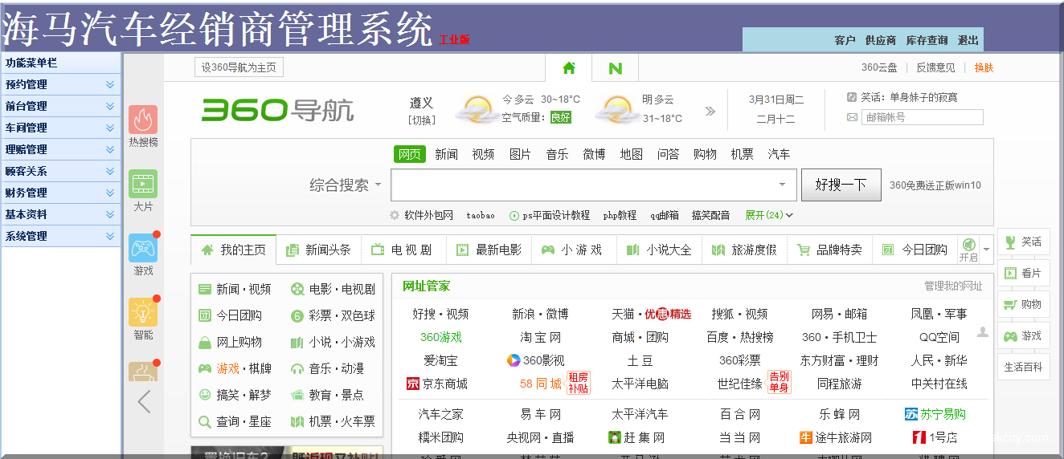The width and height of the screenshot is (1064, 459).
Task: Open the 热搜榜 flame icon
Action: click(143, 120)
